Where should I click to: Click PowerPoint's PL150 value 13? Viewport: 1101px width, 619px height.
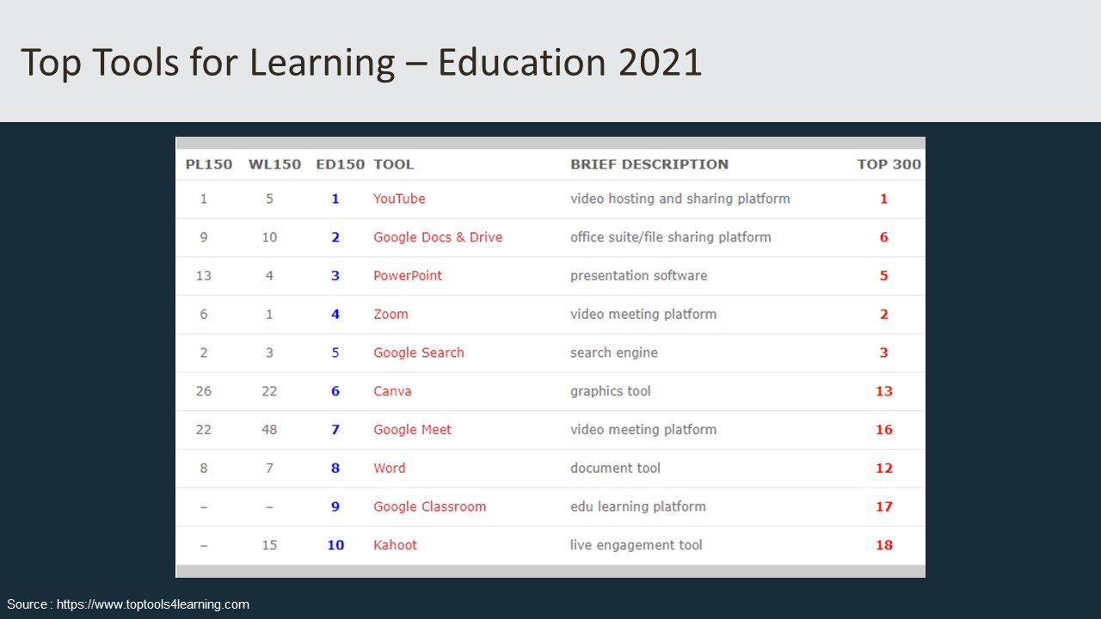(204, 276)
